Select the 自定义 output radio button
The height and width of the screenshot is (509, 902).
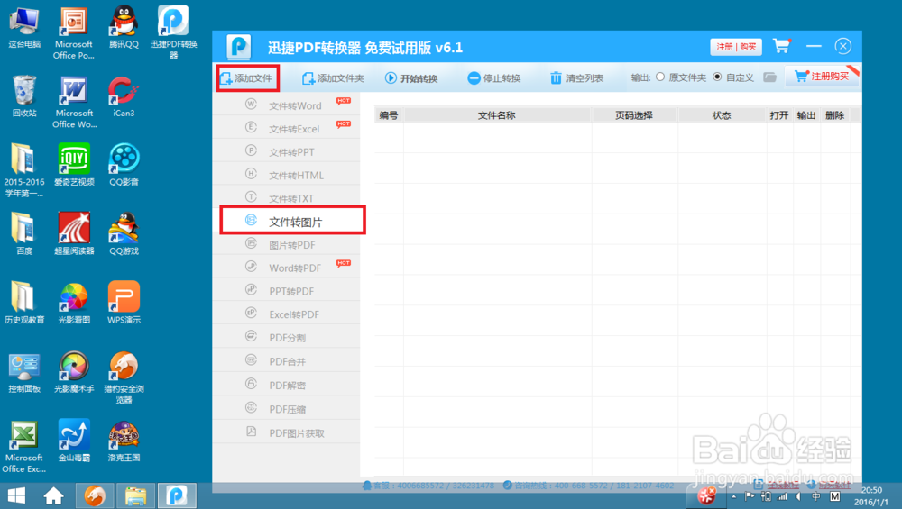[x=717, y=77]
